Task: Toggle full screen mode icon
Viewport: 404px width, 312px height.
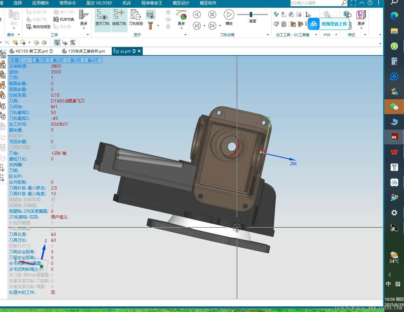Action: coord(353,3)
